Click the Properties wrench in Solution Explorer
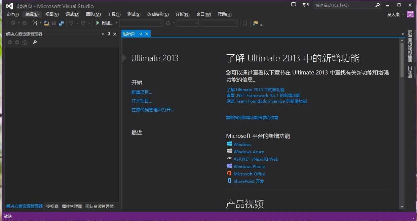The height and width of the screenshot is (221, 417). coord(35,42)
